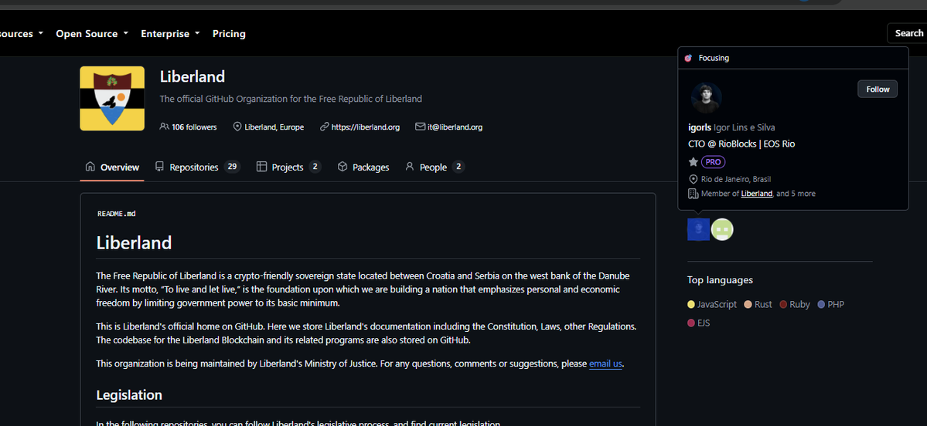The height and width of the screenshot is (426, 927).
Task: Click the home icon on Overview tab
Action: click(x=90, y=167)
